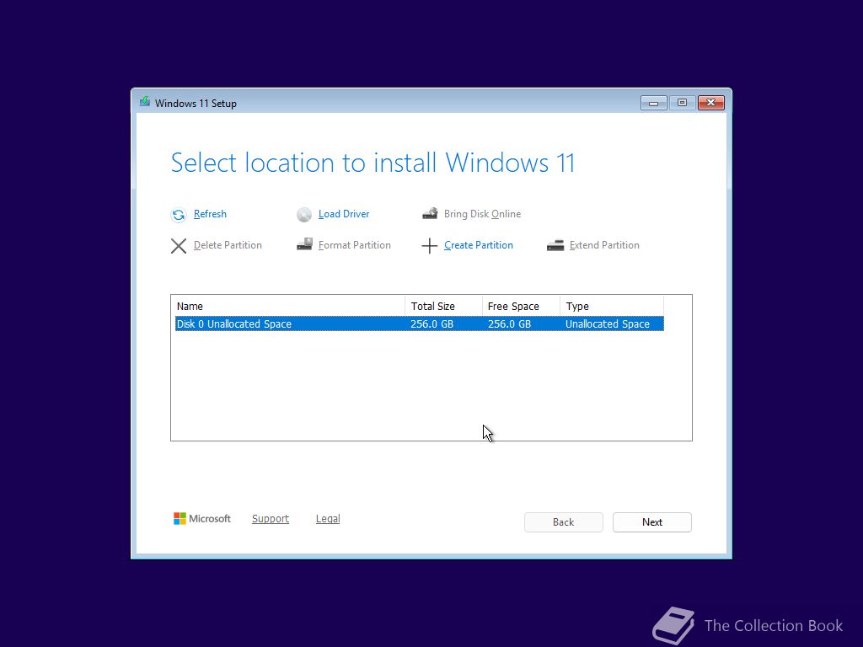Click the Create Partition plus icon

pyautogui.click(x=429, y=246)
